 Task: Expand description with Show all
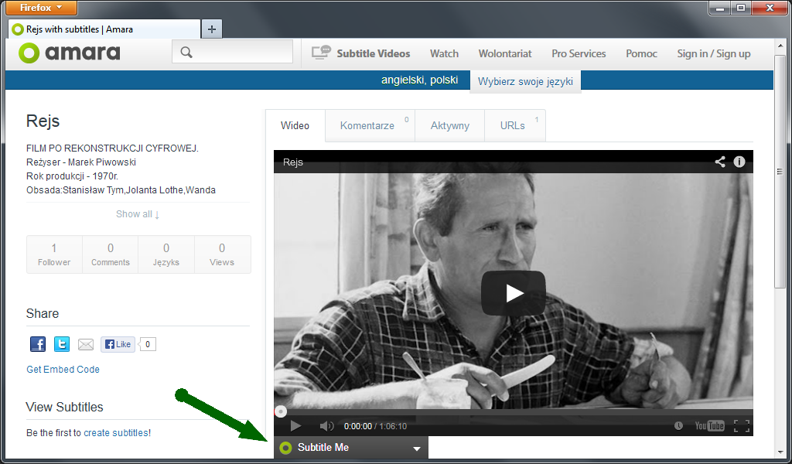pos(138,214)
